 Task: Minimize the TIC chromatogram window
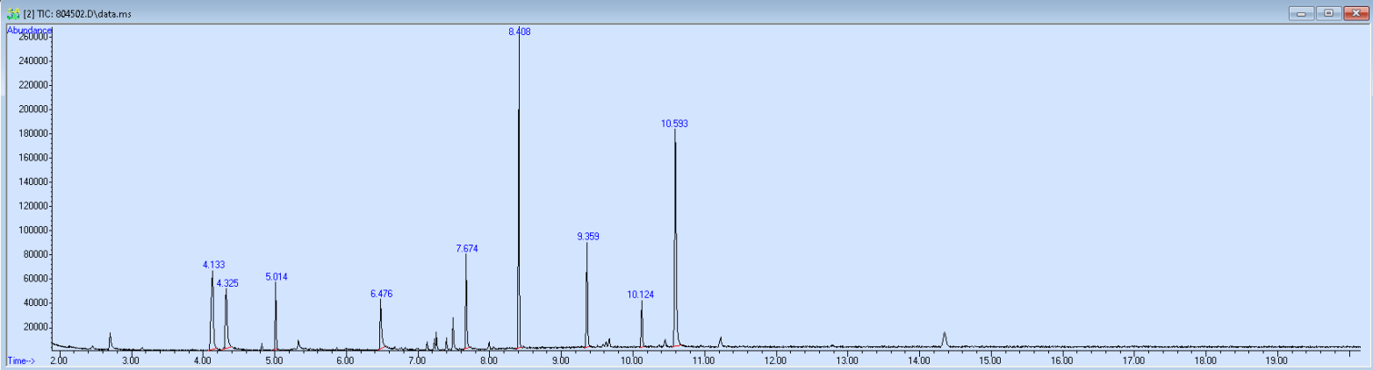click(1300, 13)
